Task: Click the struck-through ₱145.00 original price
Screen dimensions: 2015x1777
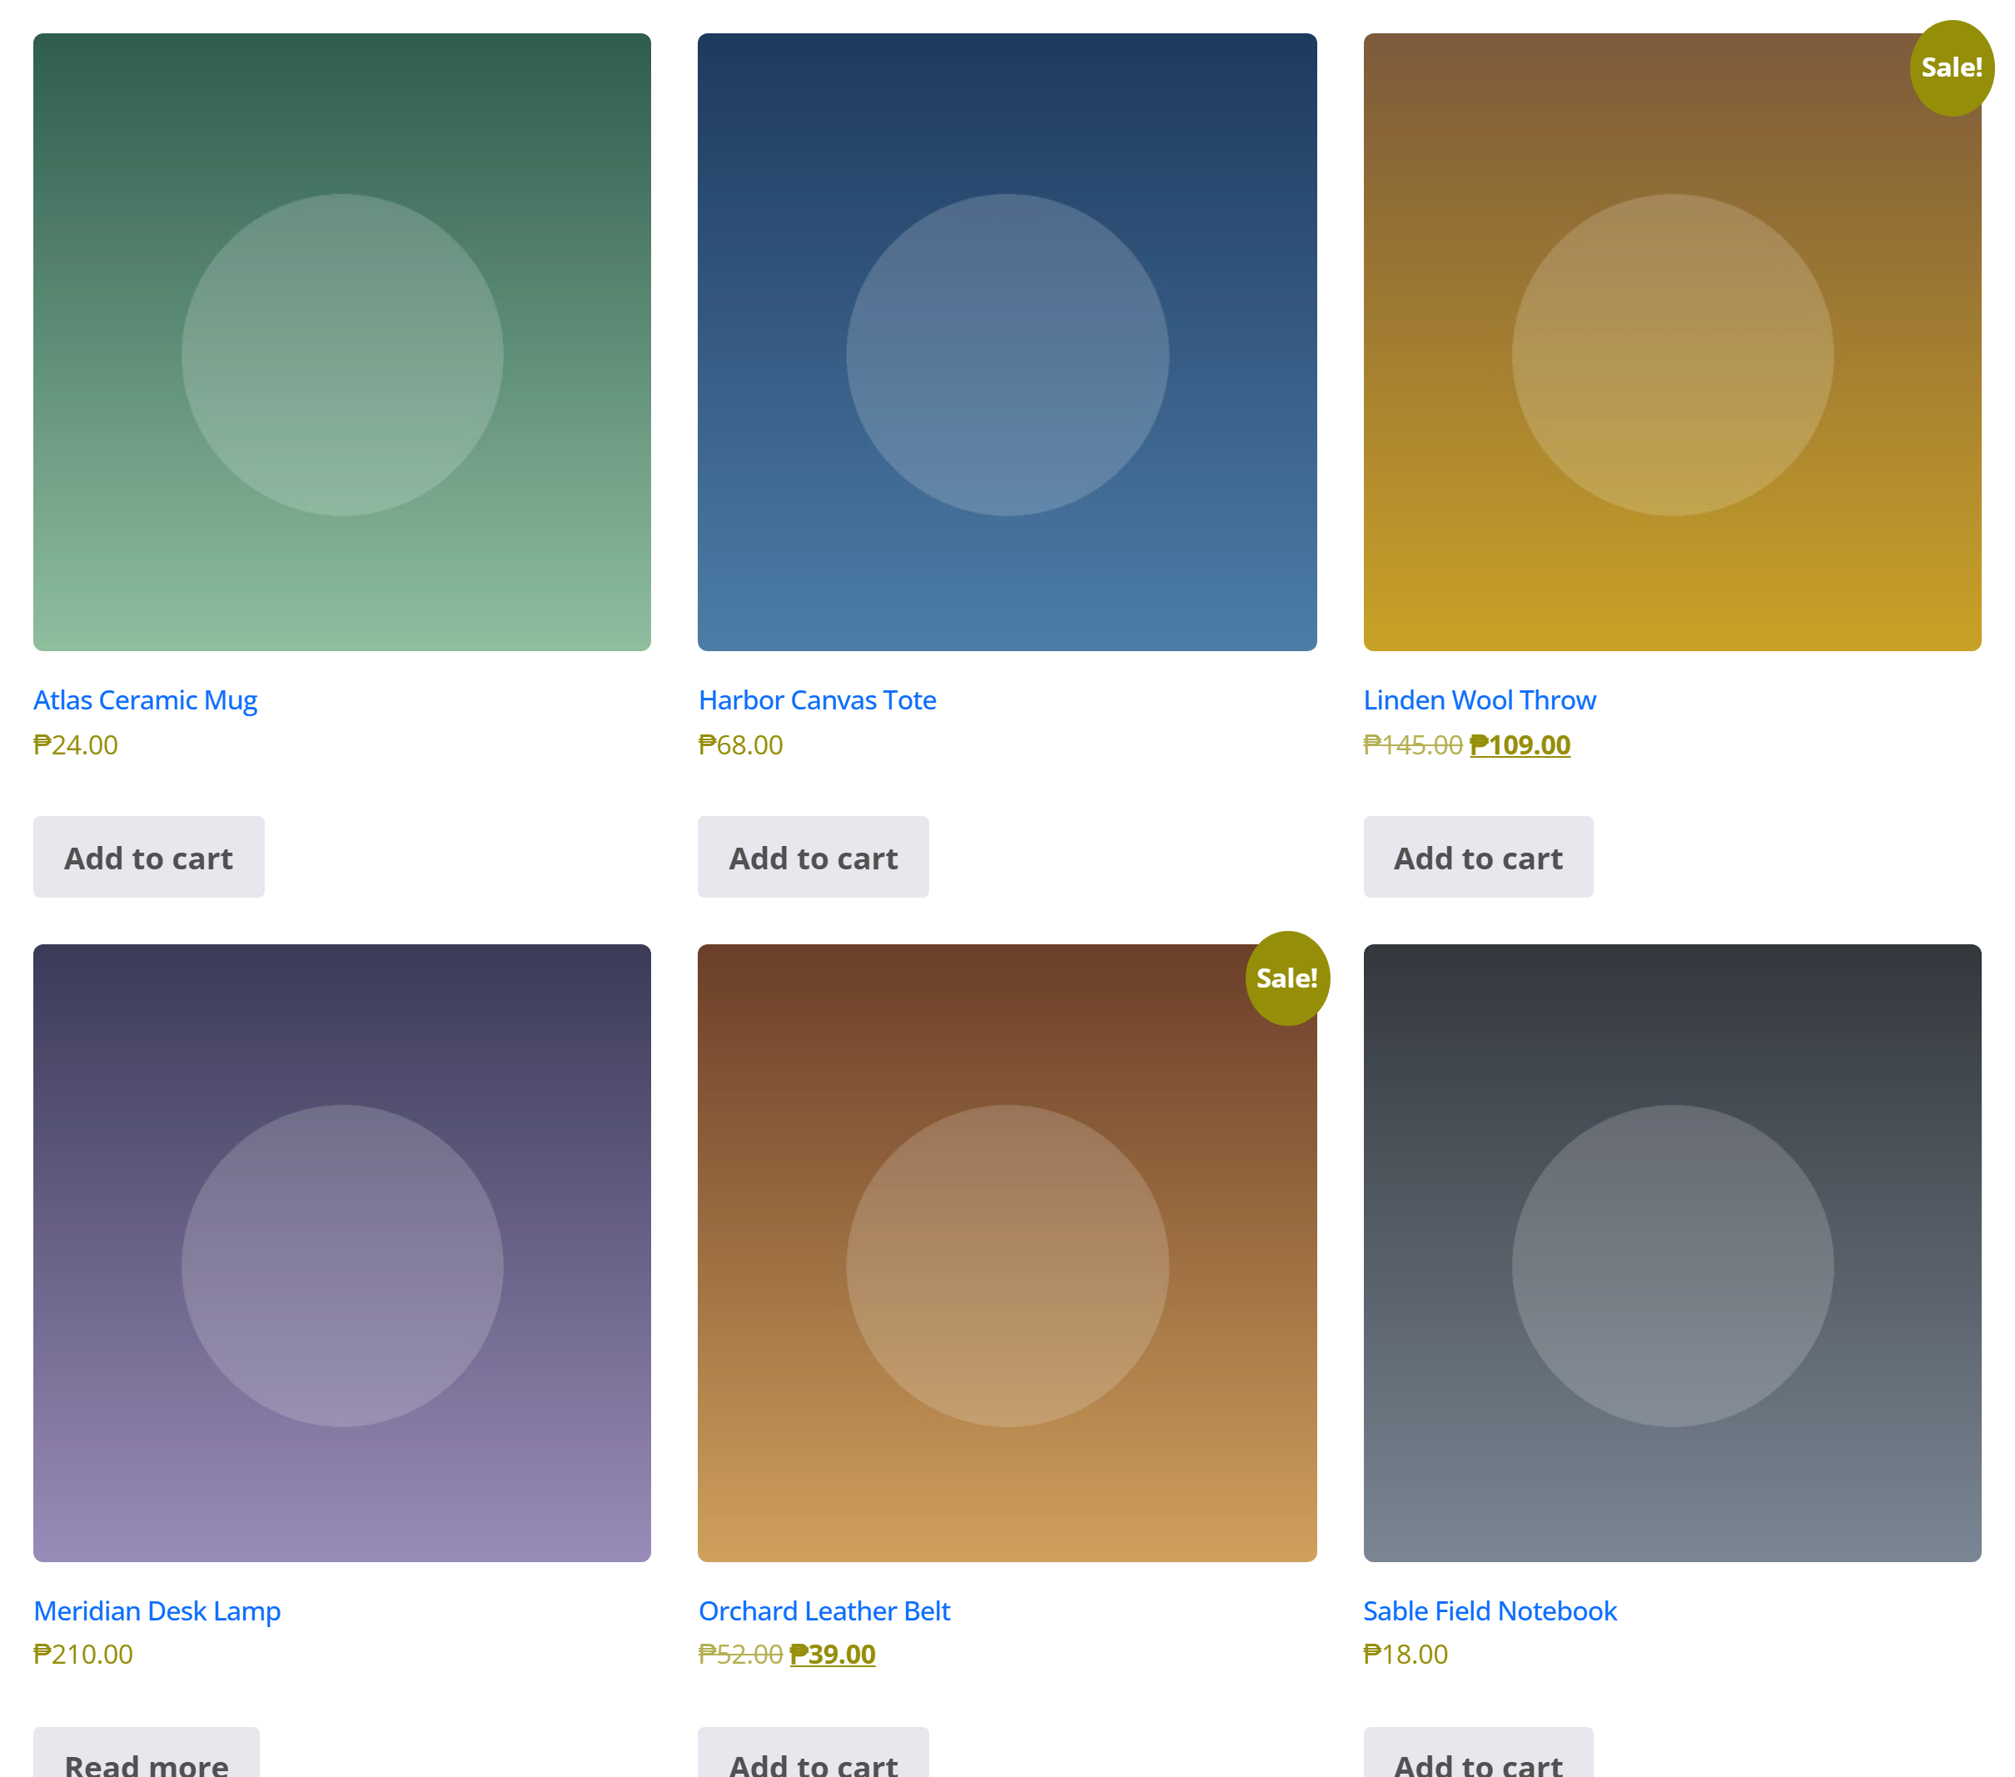Action: point(1413,744)
